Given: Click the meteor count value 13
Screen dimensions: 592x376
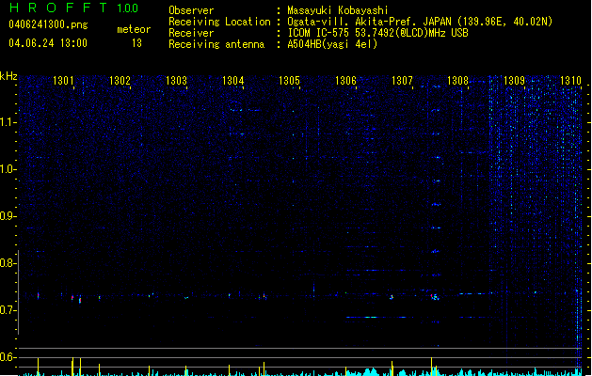Looking at the screenshot, I should 136,43.
